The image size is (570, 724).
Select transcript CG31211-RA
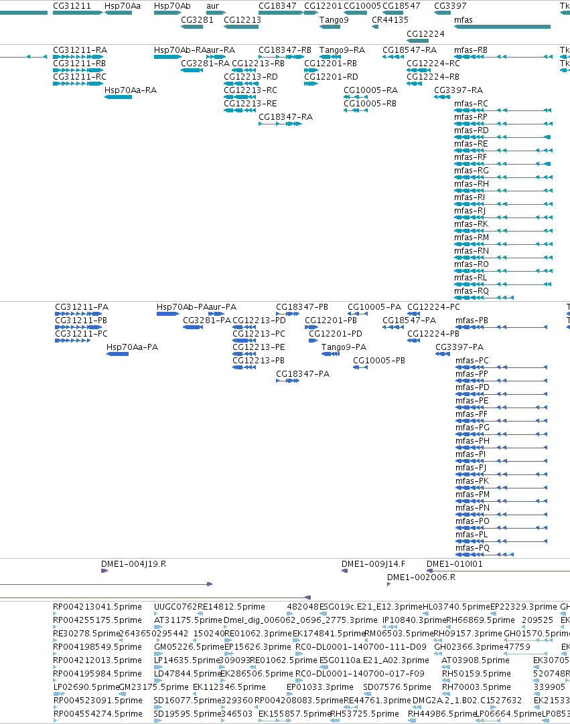coord(78,57)
